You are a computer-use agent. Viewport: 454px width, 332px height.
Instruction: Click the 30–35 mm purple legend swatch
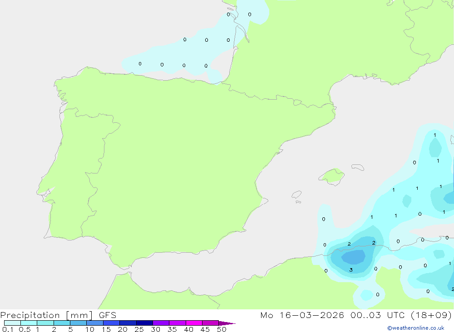161,323
